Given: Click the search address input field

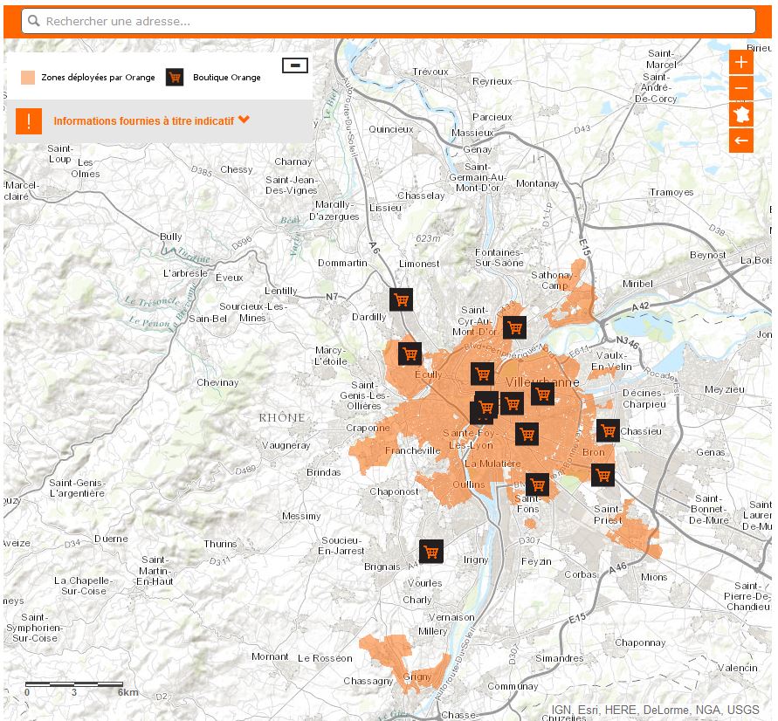Looking at the screenshot, I should 389,21.
